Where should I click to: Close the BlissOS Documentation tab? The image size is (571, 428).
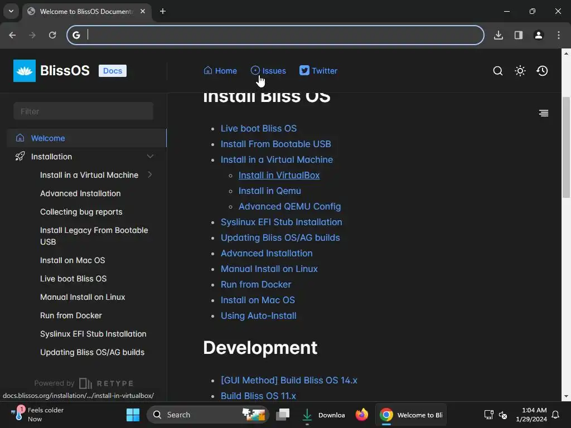[x=143, y=11]
